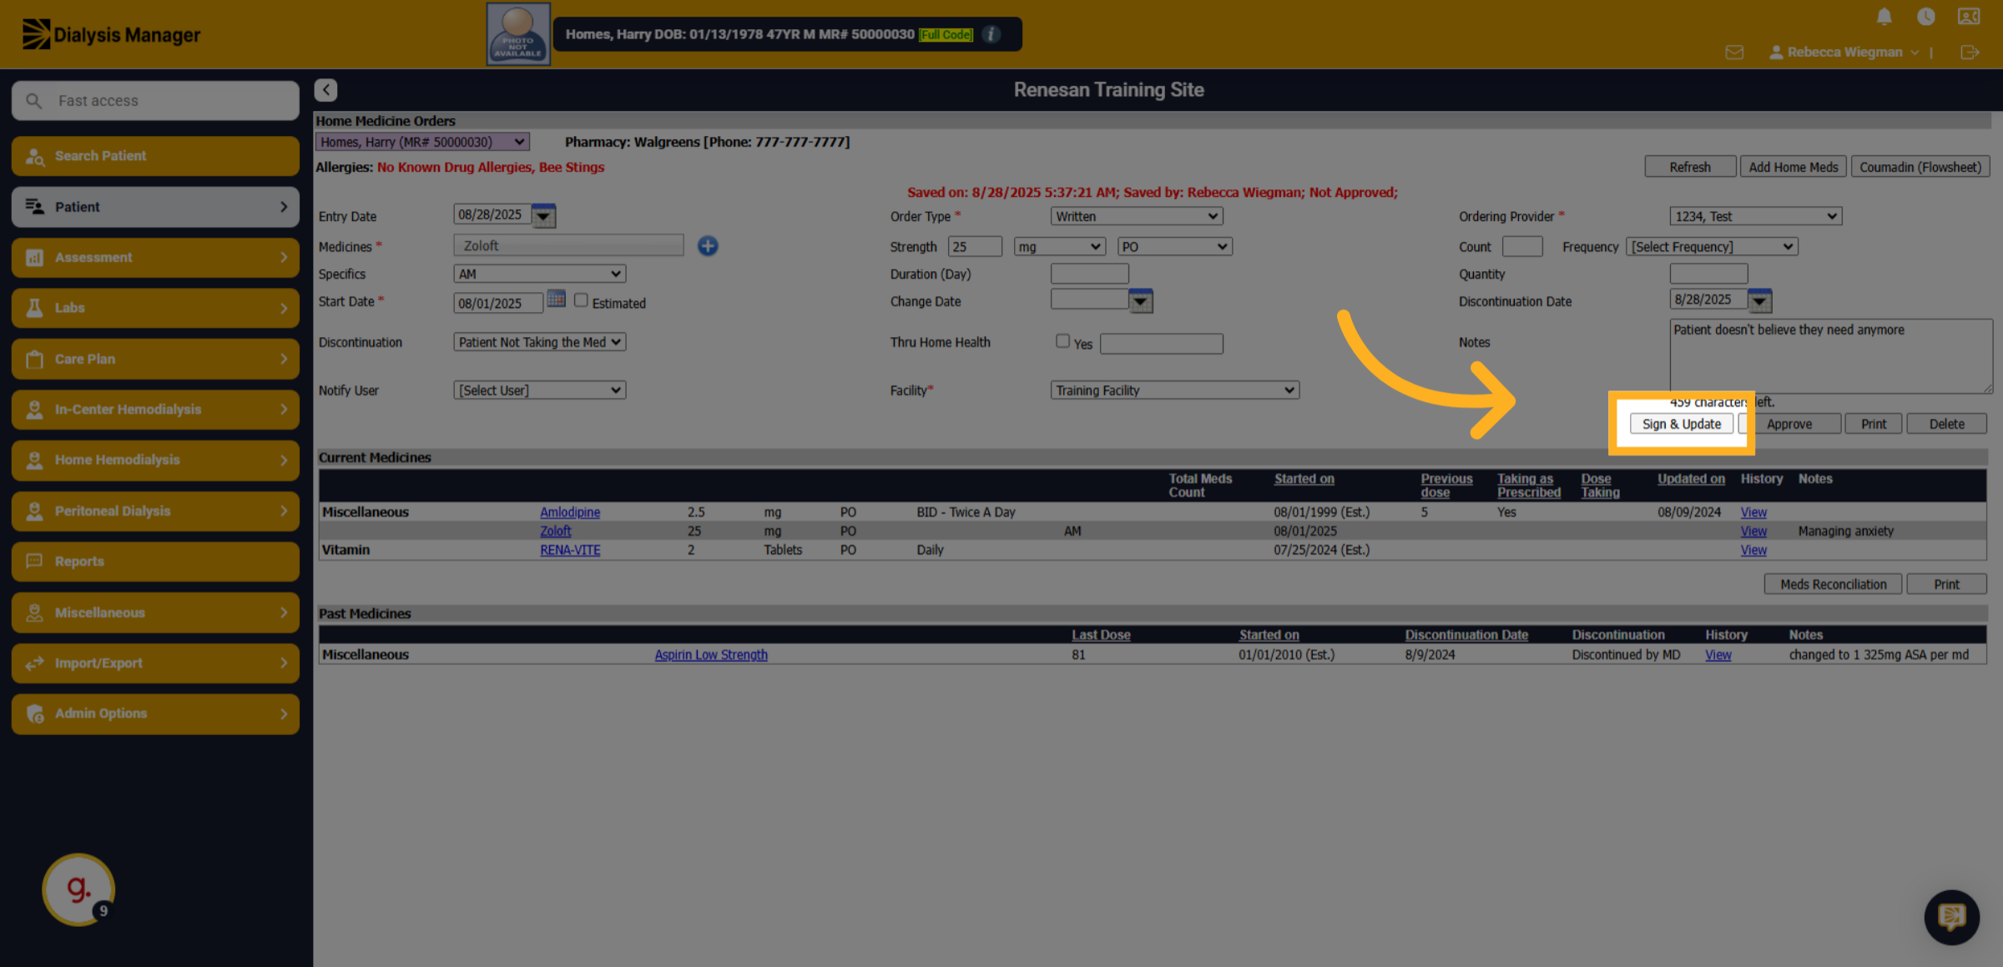Open the Facility dropdown

click(x=1174, y=390)
